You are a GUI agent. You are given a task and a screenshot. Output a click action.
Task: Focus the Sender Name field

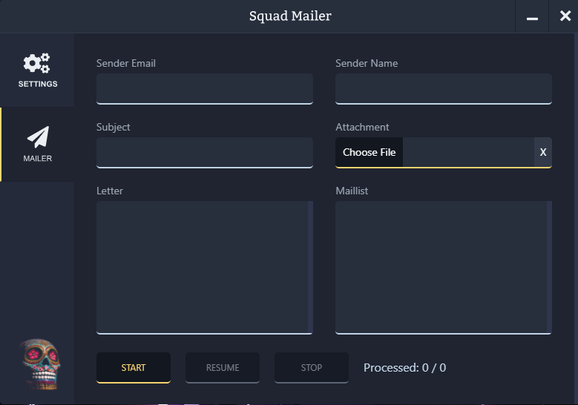point(443,88)
